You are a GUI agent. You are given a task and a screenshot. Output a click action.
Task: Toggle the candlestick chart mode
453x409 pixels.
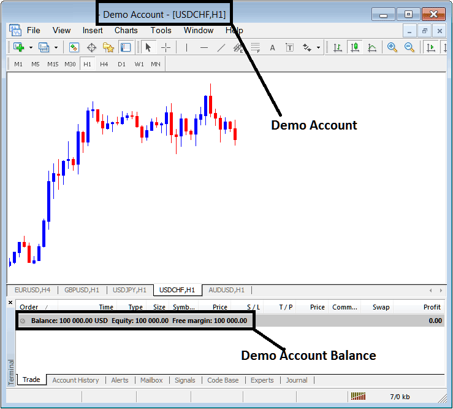pyautogui.click(x=355, y=47)
